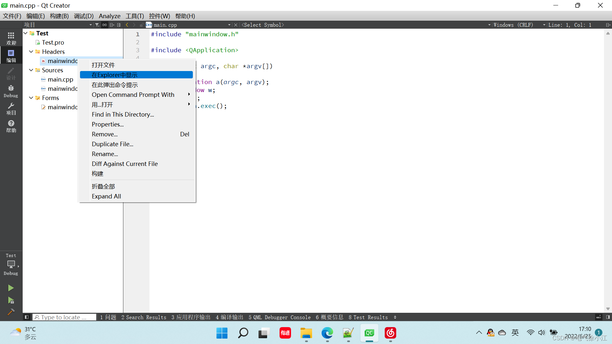612x344 pixels.
Task: Toggle the right sidebar visibility button
Action: coord(608,317)
